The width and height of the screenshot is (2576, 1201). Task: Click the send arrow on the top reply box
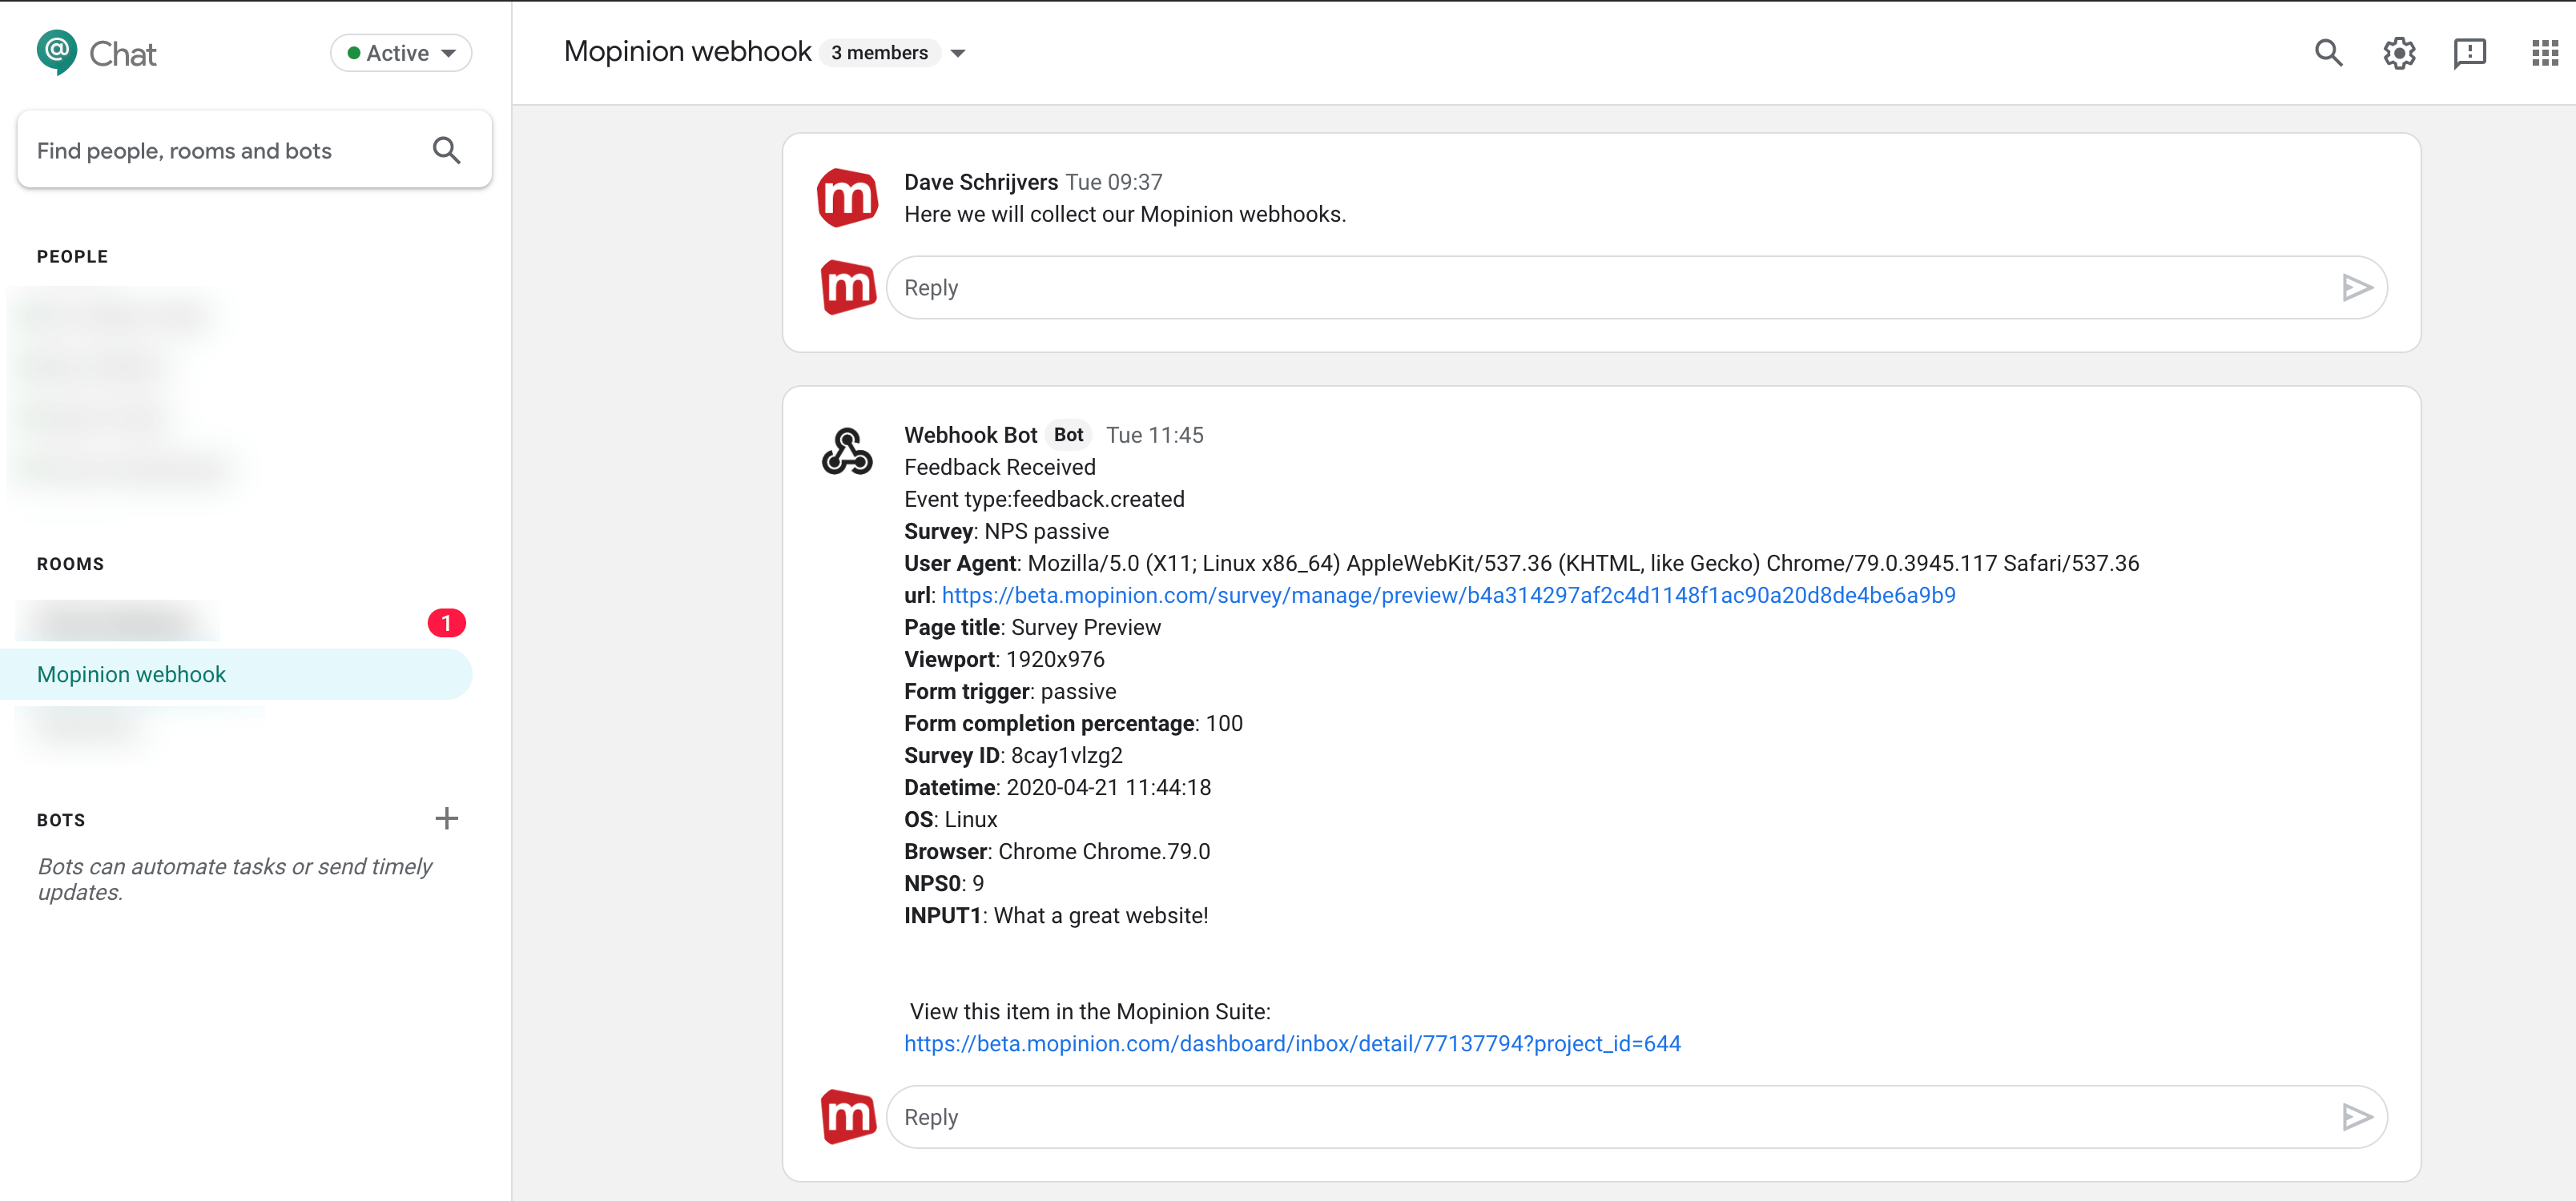tap(2358, 287)
